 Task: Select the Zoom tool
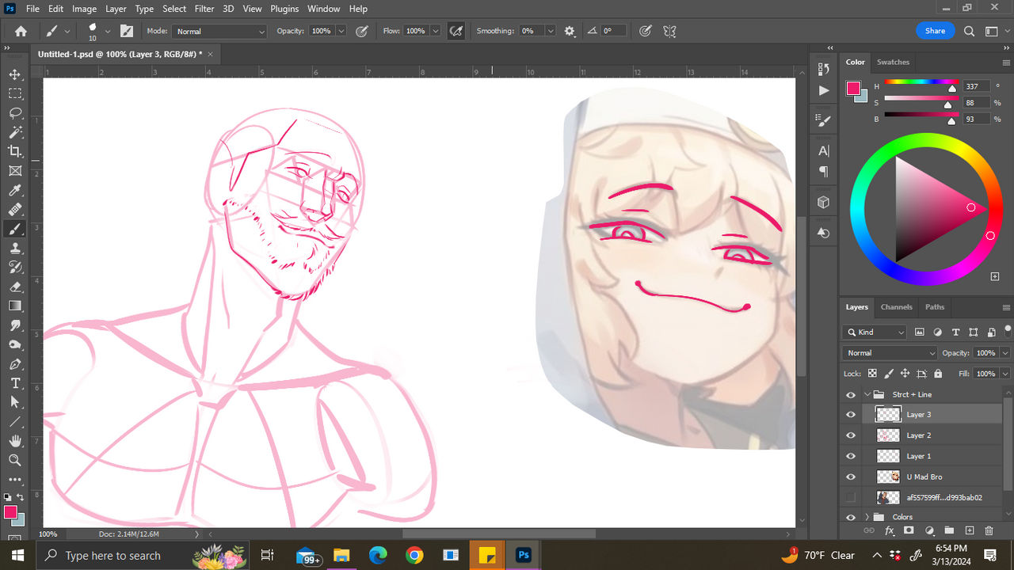[x=15, y=460]
